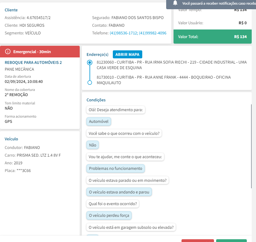Click the PANE MECÂNICA label
This screenshot has height=242, width=256.
[19, 69]
